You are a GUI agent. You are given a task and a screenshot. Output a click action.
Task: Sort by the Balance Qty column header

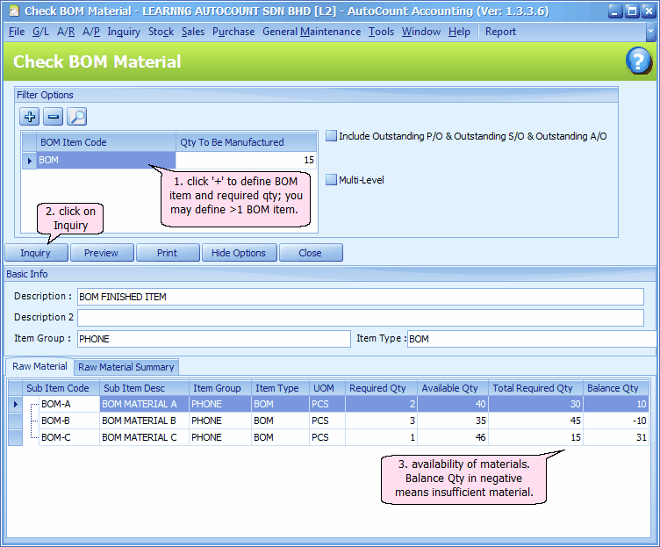(615, 388)
